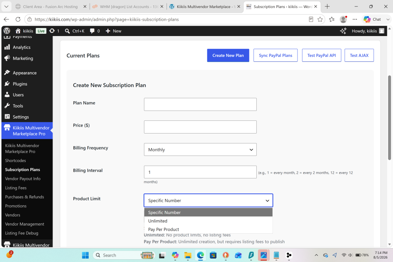This screenshot has width=393, height=262.
Task: Click the browser refresh icon
Action: tap(18, 19)
